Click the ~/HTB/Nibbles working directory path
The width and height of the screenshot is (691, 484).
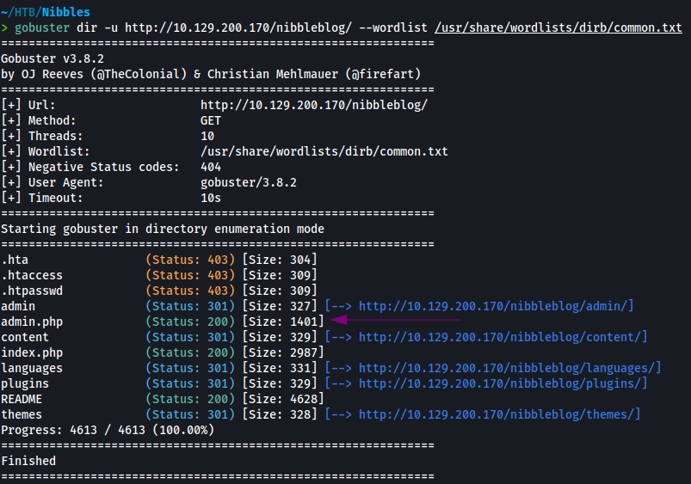(x=45, y=12)
